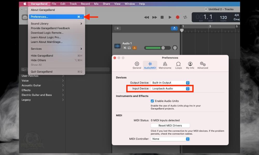259x155 pixels.
Task: Expand the Sound Library submenu
Action: point(56,24)
